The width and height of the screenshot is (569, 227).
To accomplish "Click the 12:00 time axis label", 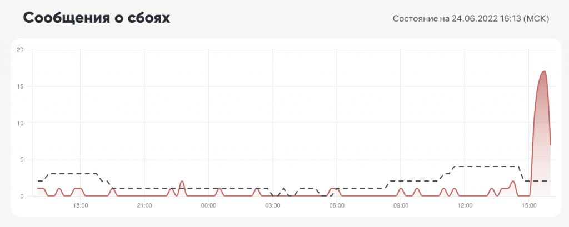I will 465,206.
